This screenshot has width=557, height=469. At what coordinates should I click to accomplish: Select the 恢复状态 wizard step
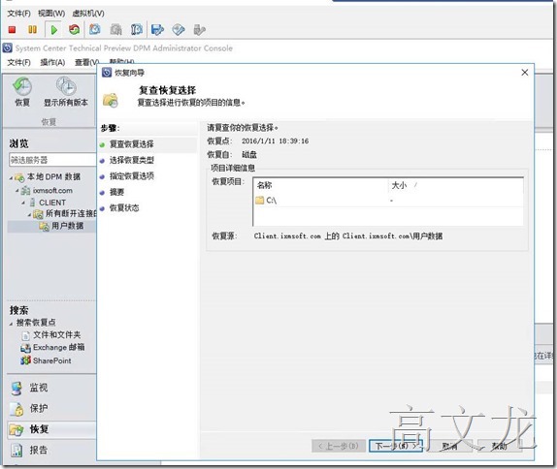click(124, 208)
